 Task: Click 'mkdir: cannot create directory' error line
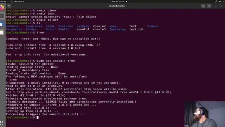(x=51, y=17)
